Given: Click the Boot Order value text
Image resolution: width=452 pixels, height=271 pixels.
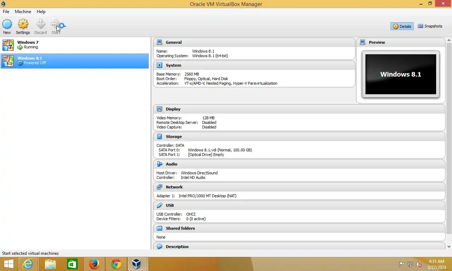Looking at the screenshot, I should (206, 79).
